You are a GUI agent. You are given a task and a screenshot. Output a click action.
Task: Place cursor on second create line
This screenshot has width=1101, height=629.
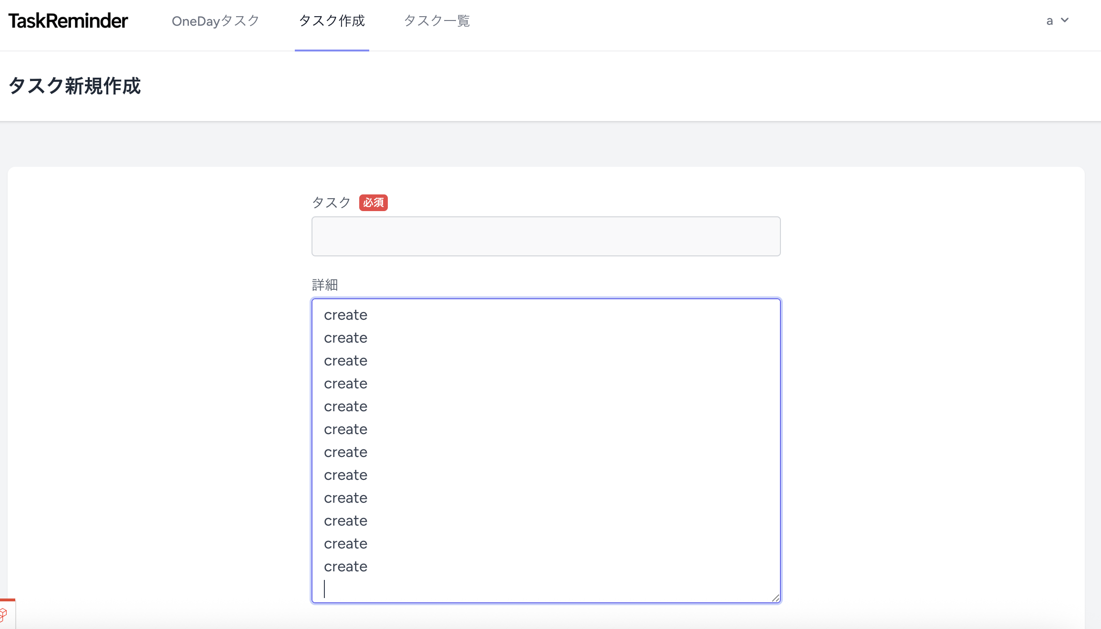click(345, 338)
